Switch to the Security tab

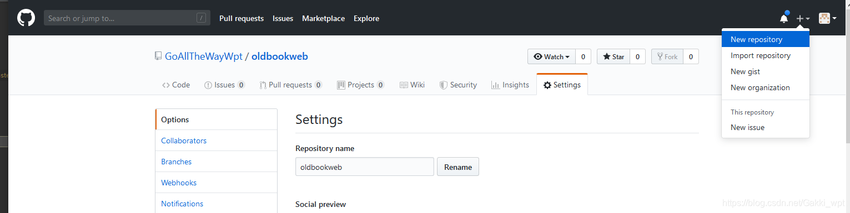pyautogui.click(x=458, y=85)
